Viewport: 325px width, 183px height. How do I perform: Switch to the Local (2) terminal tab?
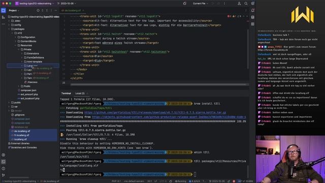pos(80,94)
